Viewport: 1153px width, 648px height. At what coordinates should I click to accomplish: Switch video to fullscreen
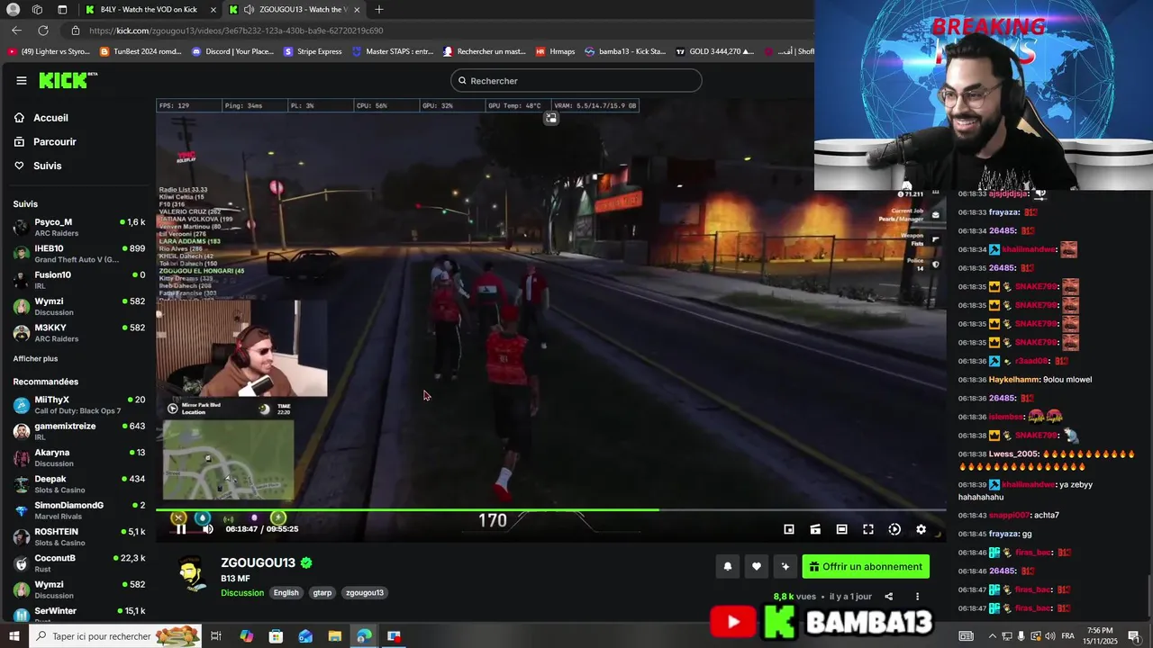pyautogui.click(x=868, y=529)
